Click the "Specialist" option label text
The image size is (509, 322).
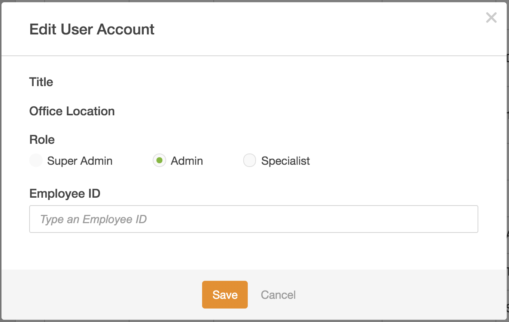click(285, 161)
